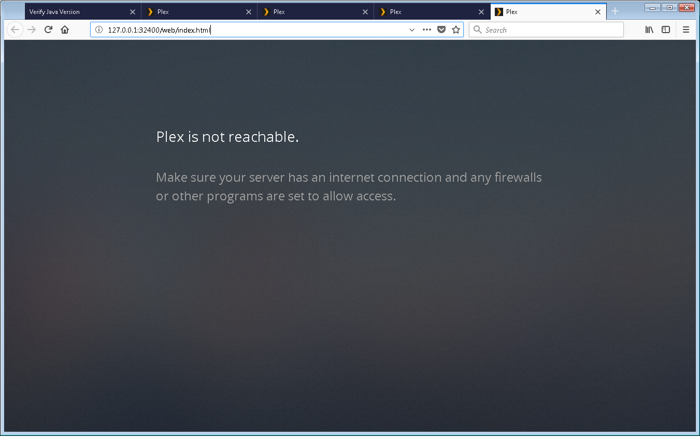Click the search magnifier icon
This screenshot has height=439, width=700.
pyautogui.click(x=478, y=30)
